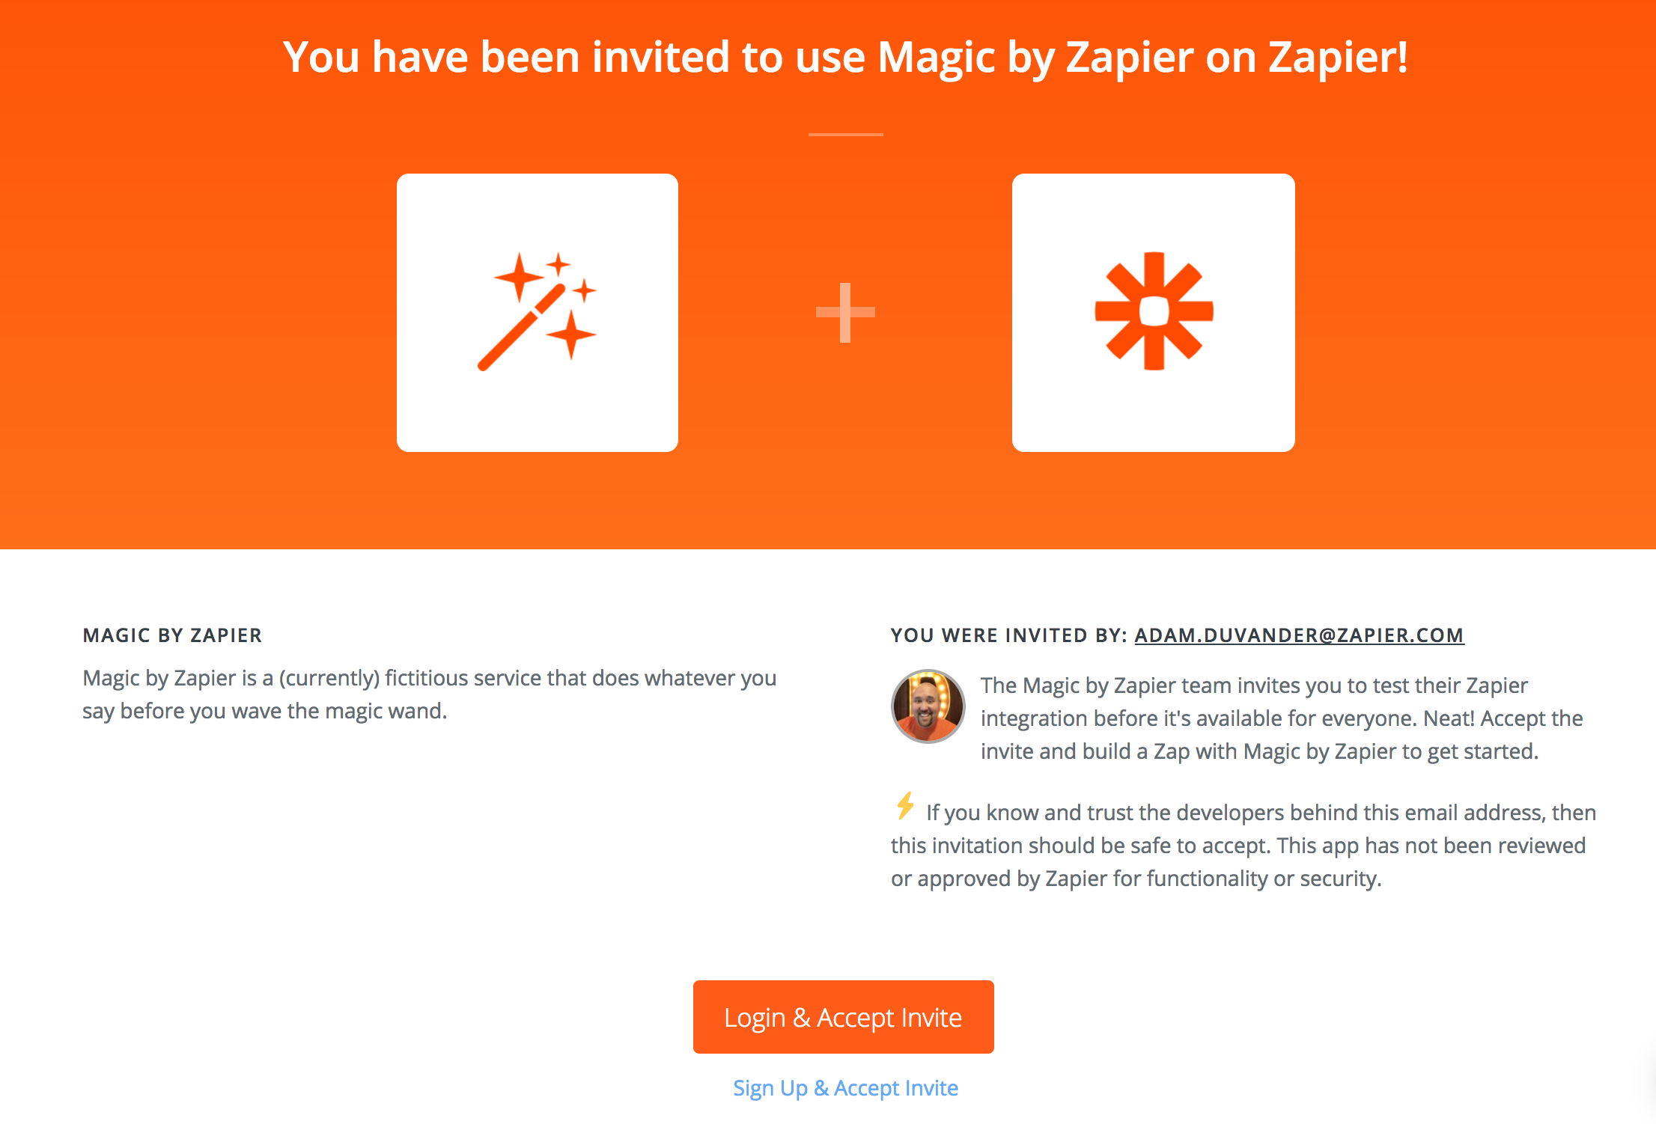This screenshot has height=1124, width=1656.
Task: Open the adam.duvander@zapier.com email link
Action: (1299, 635)
